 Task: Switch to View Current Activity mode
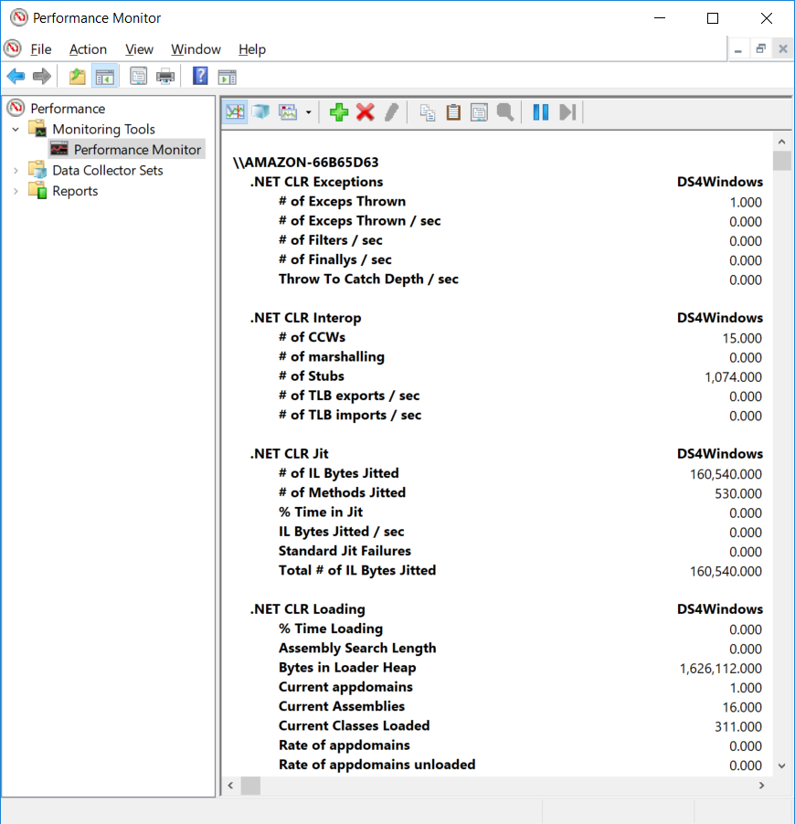click(x=235, y=111)
